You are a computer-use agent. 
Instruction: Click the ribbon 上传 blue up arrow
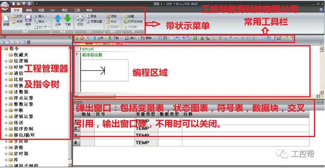pyautogui.click(x=58, y=18)
